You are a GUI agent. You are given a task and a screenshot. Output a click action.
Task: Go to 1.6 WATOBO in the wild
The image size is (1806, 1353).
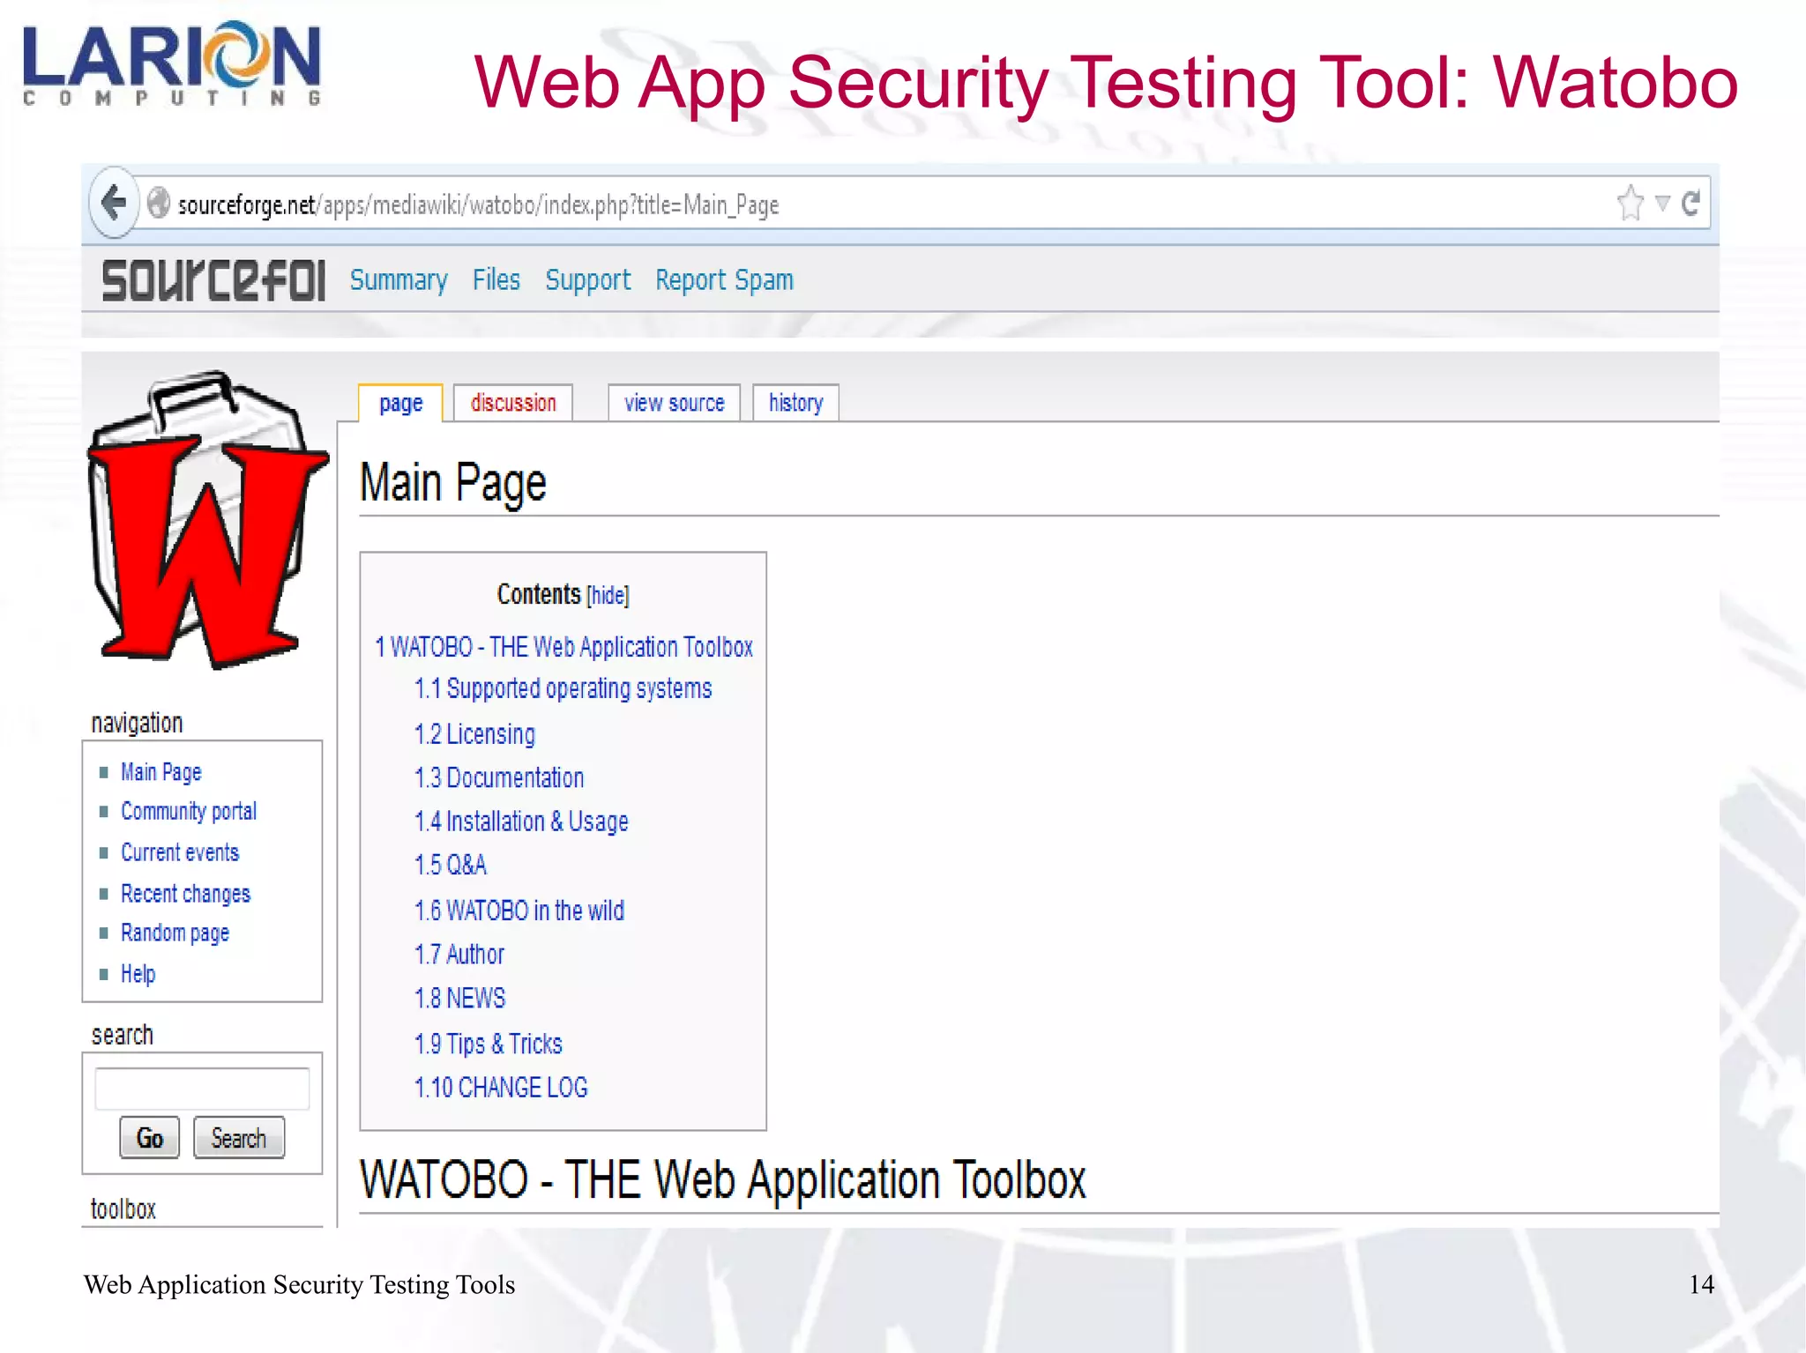point(519,911)
